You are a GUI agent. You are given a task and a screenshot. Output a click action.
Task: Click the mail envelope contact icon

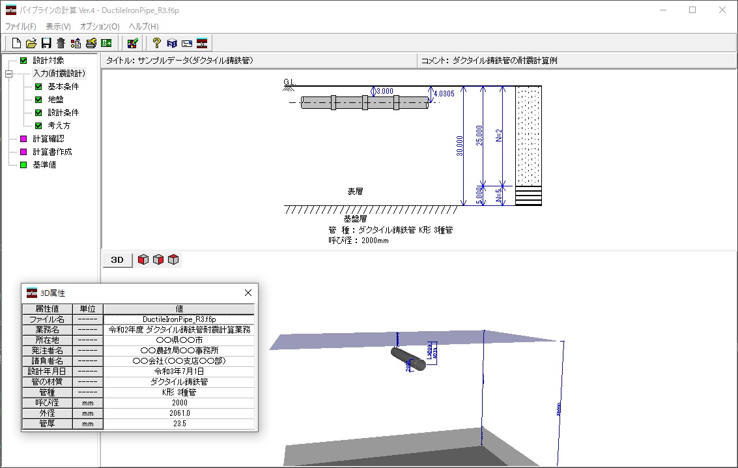click(x=187, y=43)
